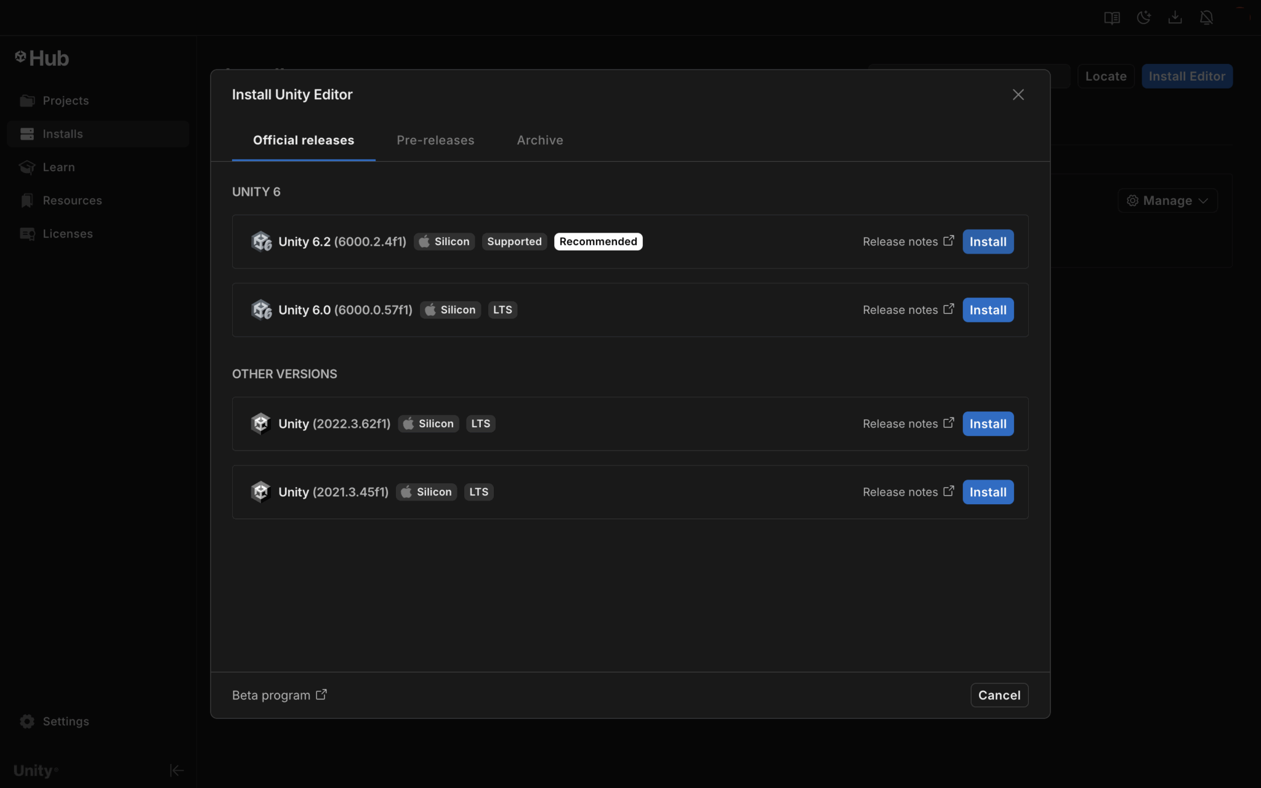1261x788 pixels.
Task: Switch to the Archive tab
Action: (x=539, y=140)
